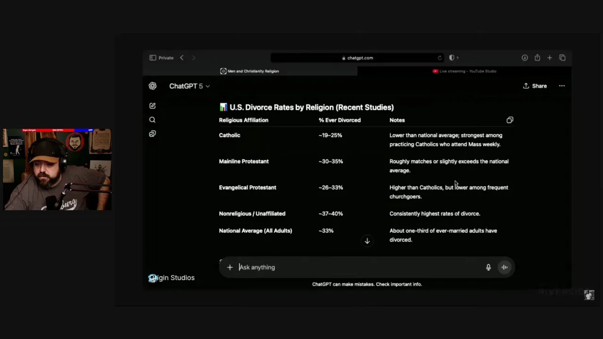This screenshot has height=339, width=603.
Task: Attach a file with the plus icon
Action: coord(229,267)
